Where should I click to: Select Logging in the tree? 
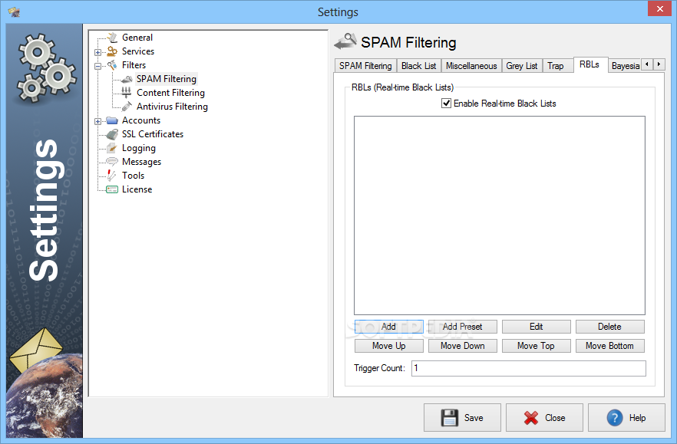[x=139, y=148]
